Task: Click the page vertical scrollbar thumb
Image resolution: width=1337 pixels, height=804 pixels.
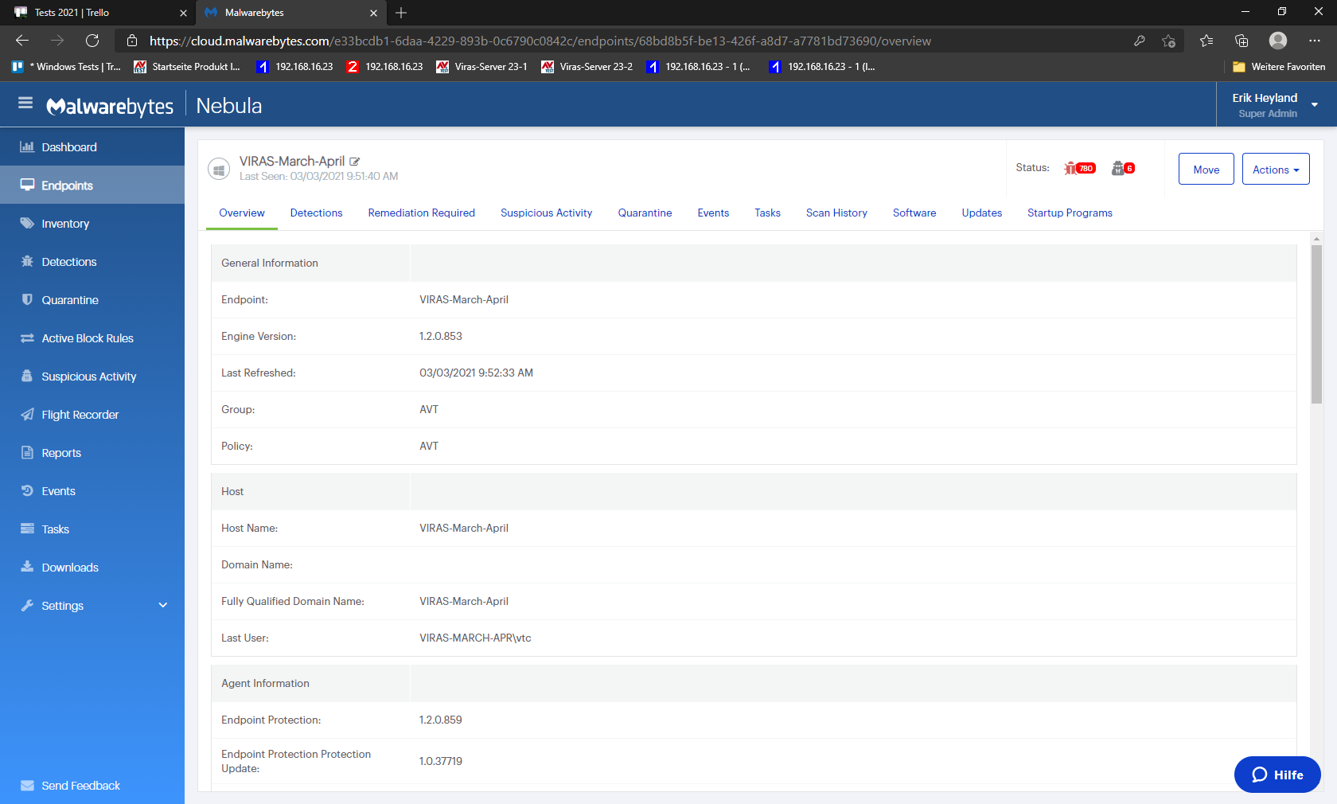Action: (1316, 322)
